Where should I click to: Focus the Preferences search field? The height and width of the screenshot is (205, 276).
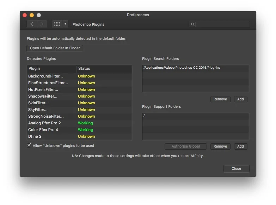[219, 24]
